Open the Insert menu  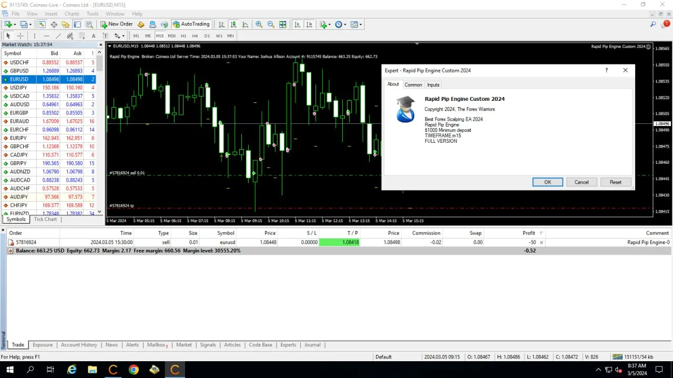(51, 14)
